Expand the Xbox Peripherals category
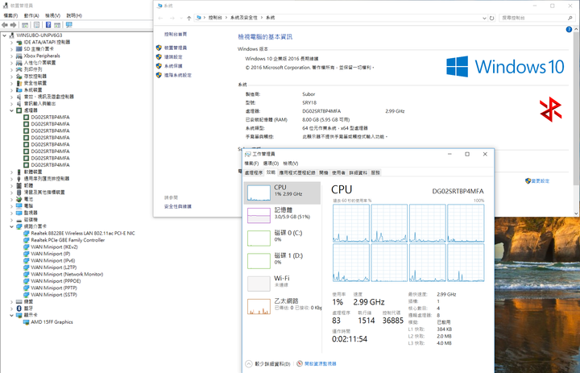The image size is (580, 373). tap(12, 56)
